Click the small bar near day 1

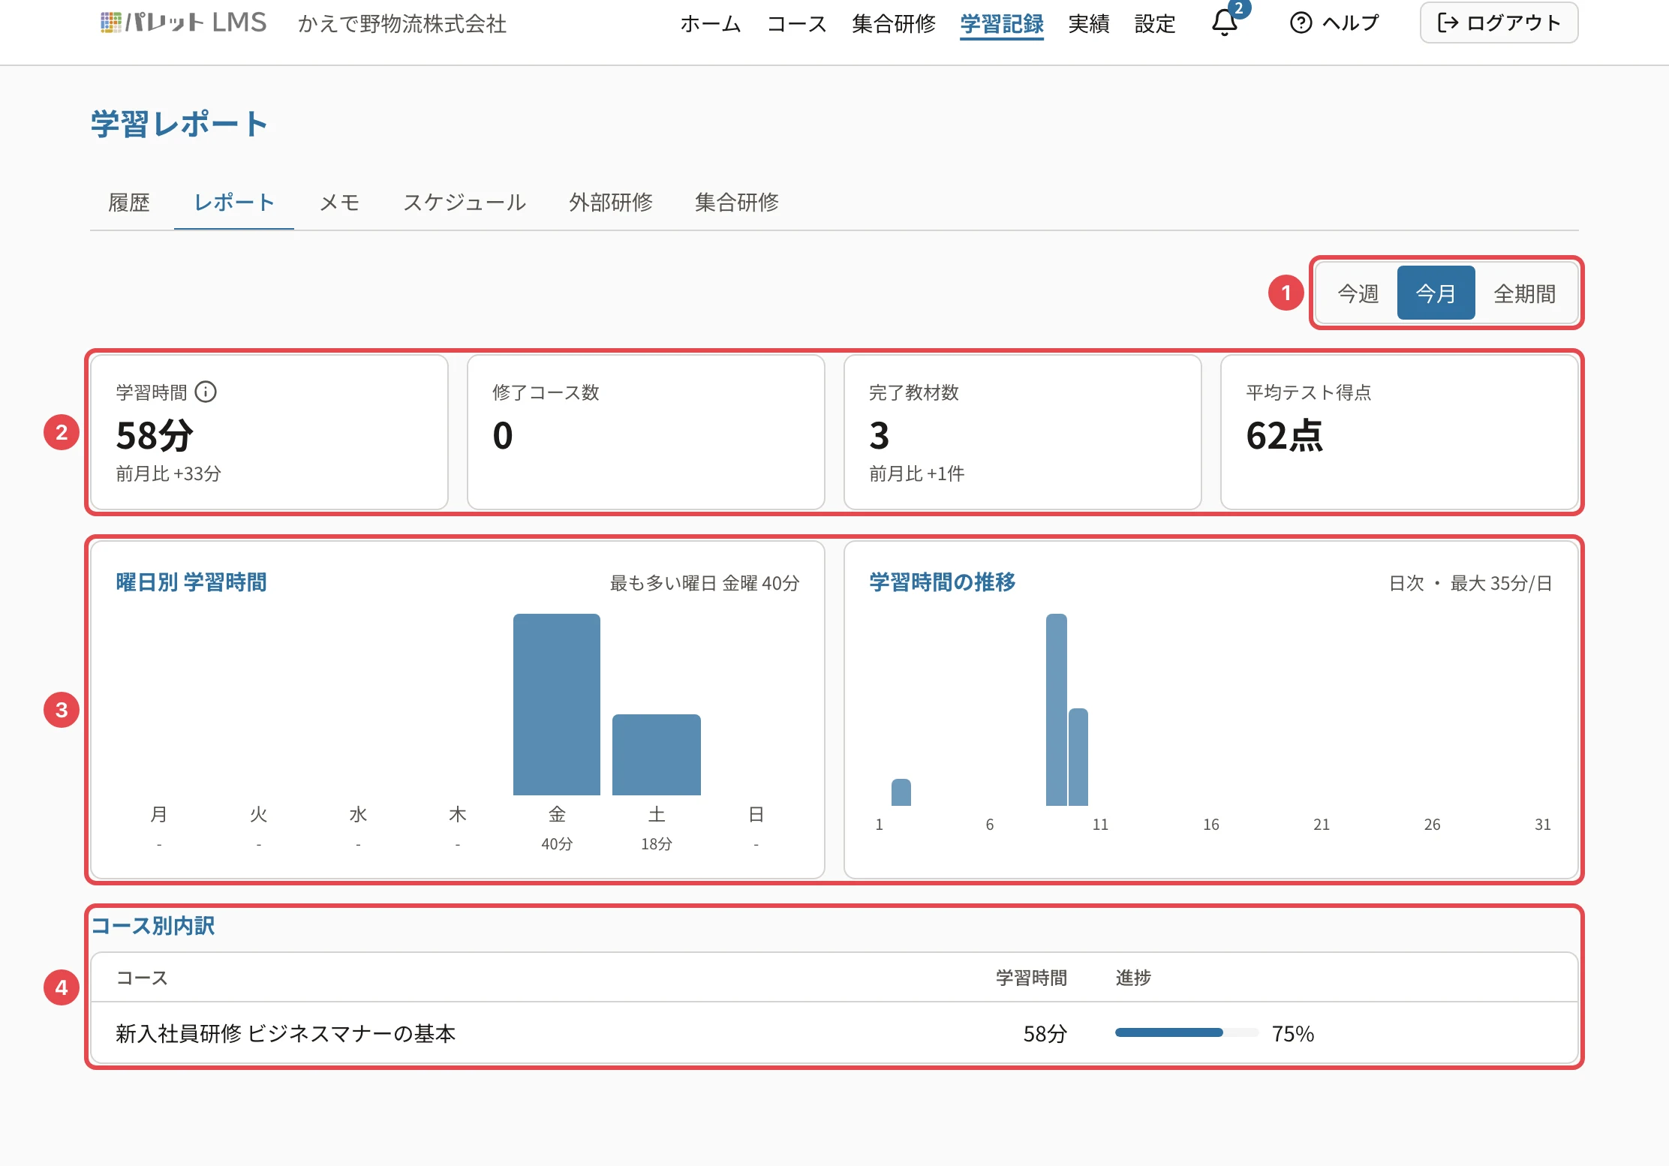coord(901,792)
